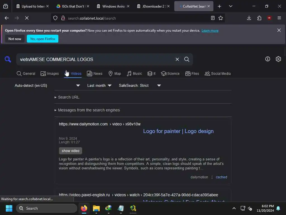Click the video.pavel-english.ru result URL
Viewport: 286px width, 215px height.
click(x=139, y=195)
